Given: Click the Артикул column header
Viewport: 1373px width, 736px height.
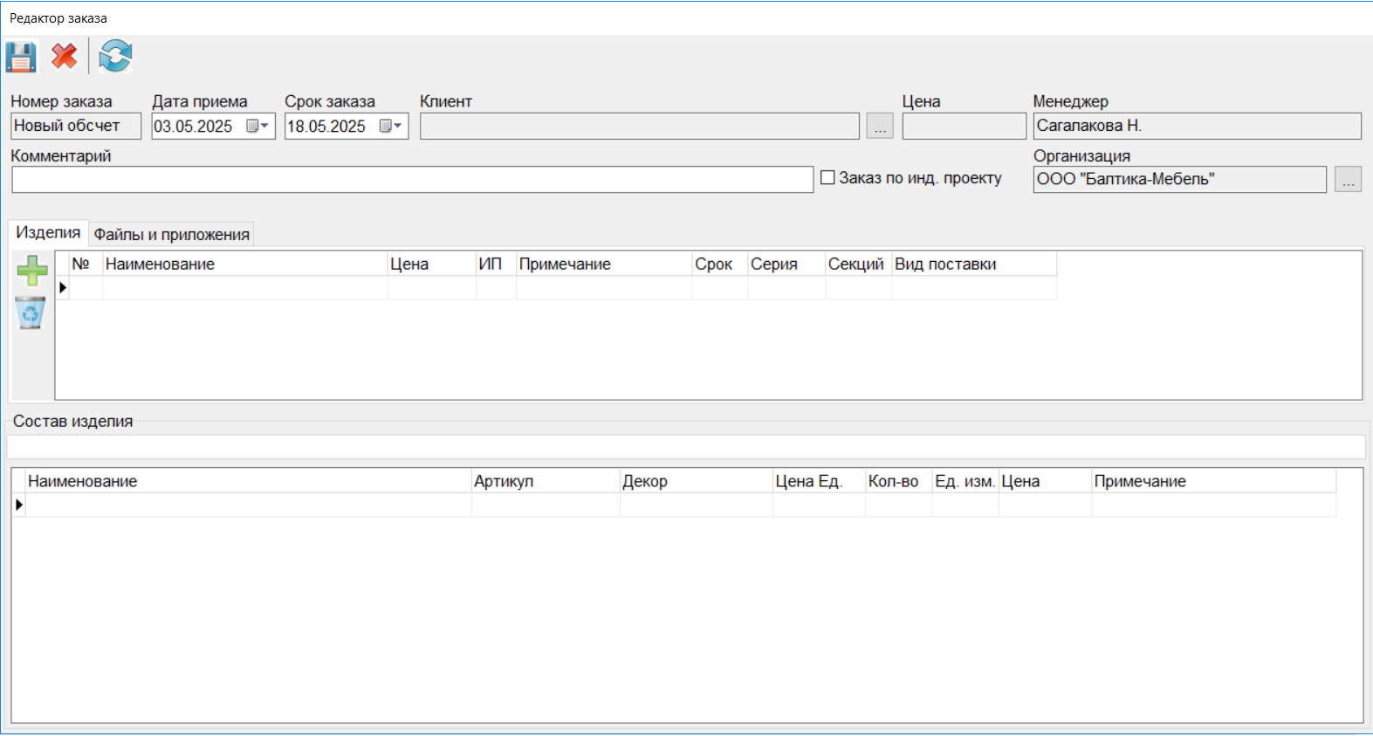Looking at the screenshot, I should (545, 482).
